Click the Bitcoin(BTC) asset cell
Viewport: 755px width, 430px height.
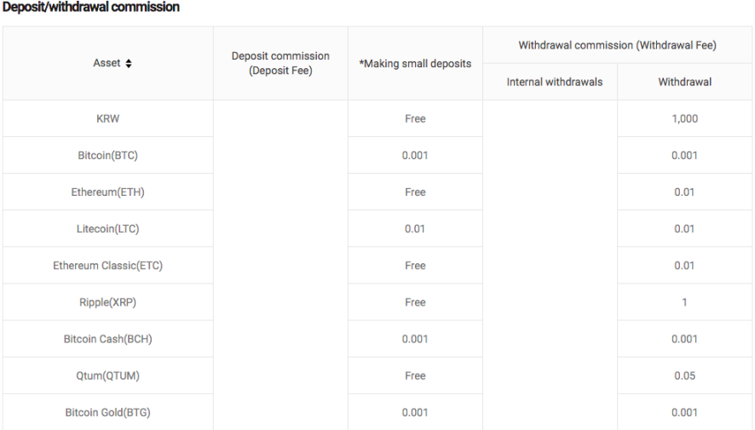pos(108,155)
